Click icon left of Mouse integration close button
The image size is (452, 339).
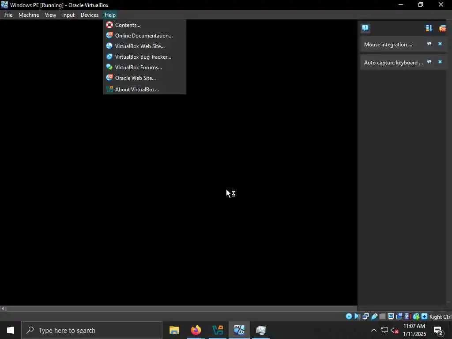click(x=429, y=44)
